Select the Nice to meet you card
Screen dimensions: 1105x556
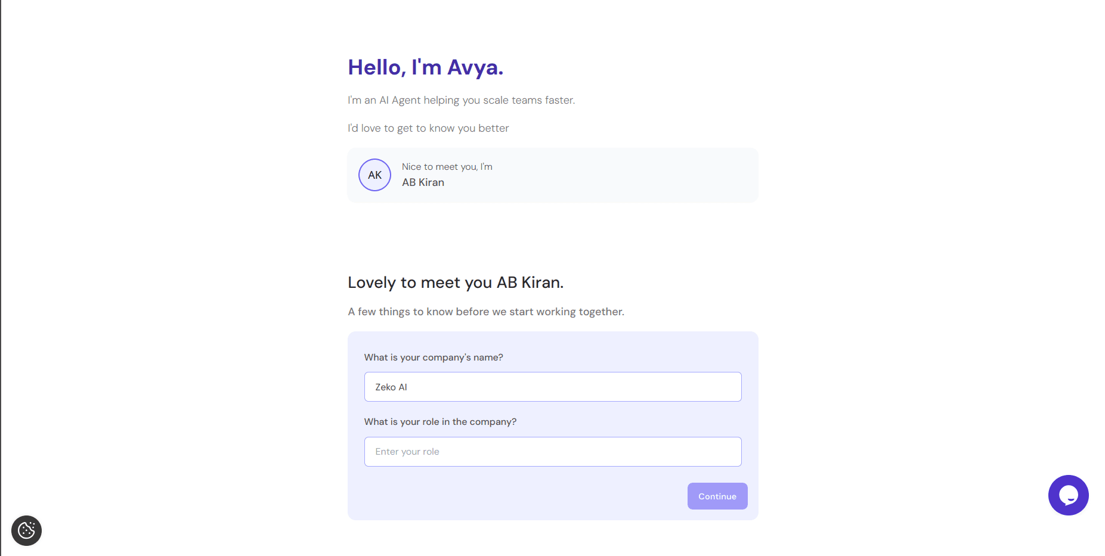[552, 175]
